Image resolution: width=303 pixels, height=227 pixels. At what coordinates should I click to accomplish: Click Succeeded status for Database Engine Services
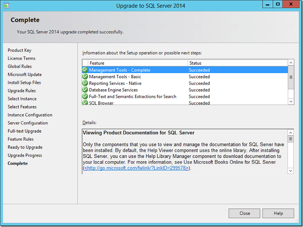click(x=199, y=90)
